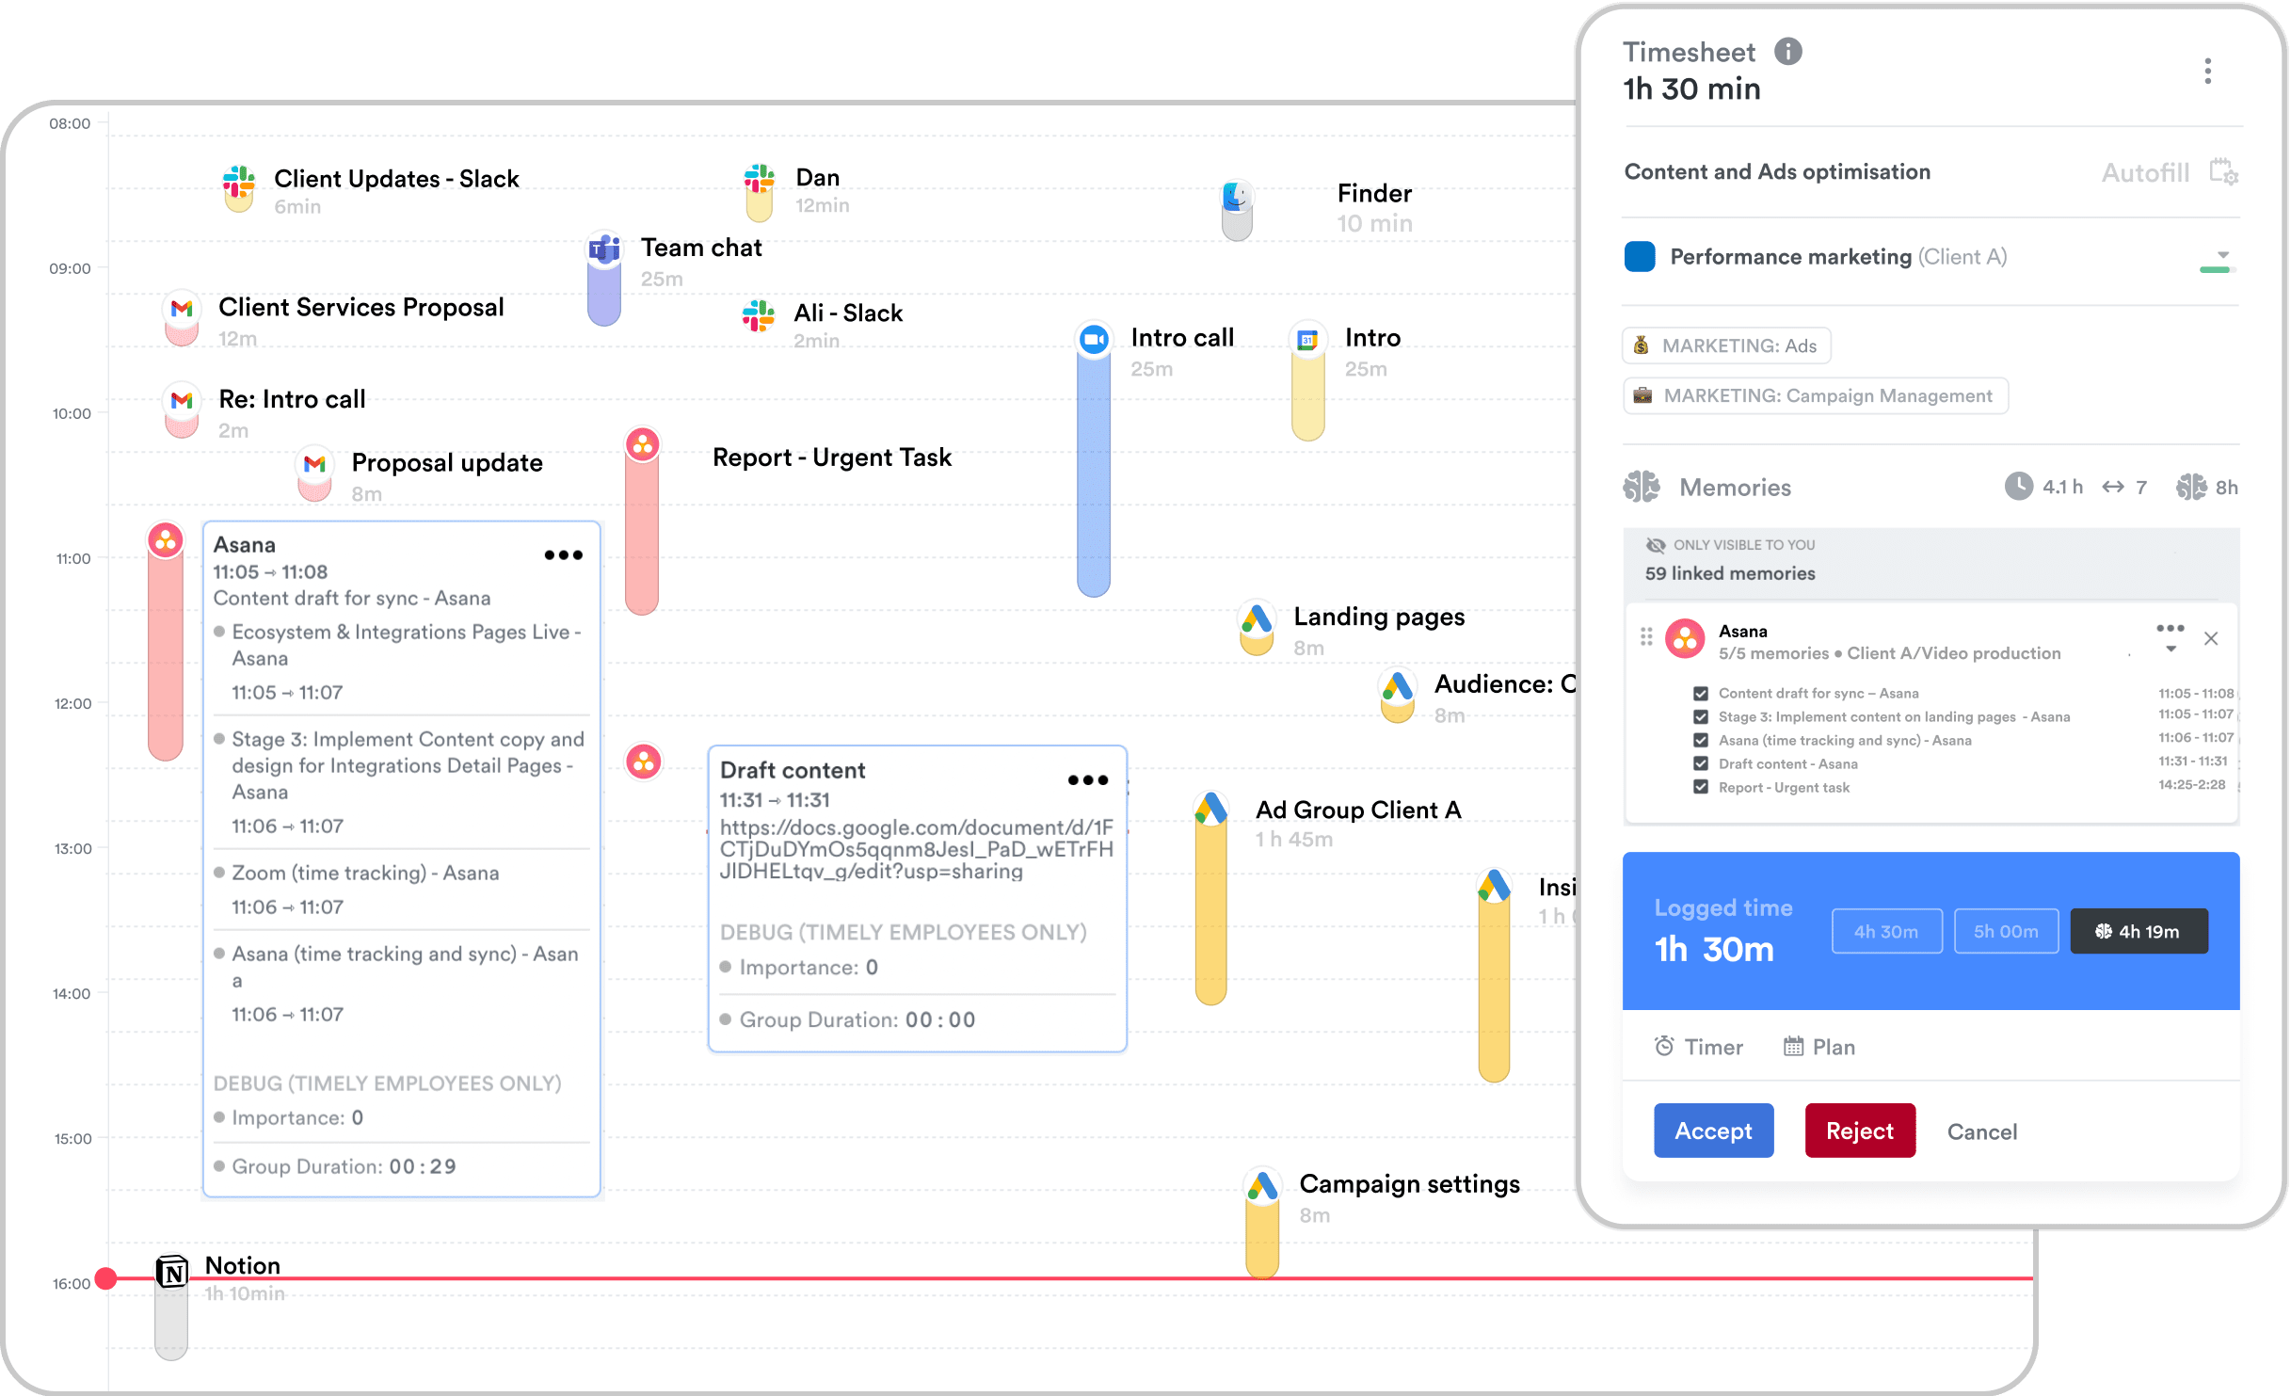Expand the Performance marketing project dropdown
This screenshot has width=2291, height=1396.
(x=2221, y=256)
